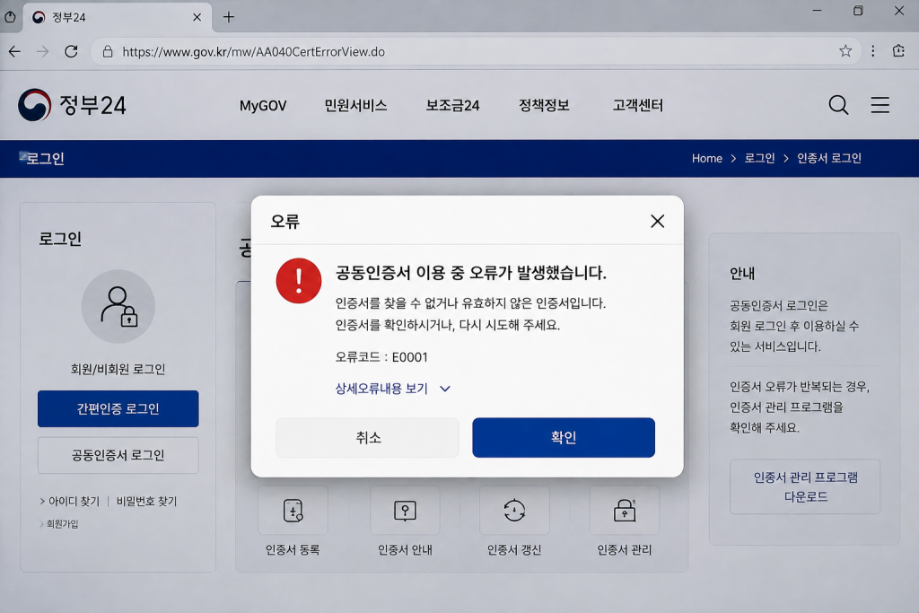Click 인증서 관리 프로그램 다운로드 button
The image size is (919, 613).
click(x=805, y=486)
